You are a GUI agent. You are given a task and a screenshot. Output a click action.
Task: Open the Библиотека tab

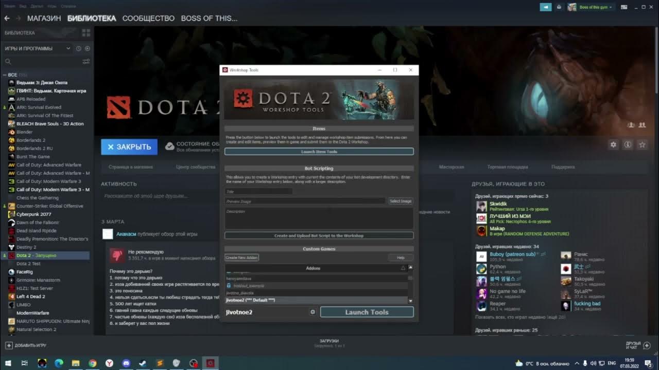tap(92, 18)
